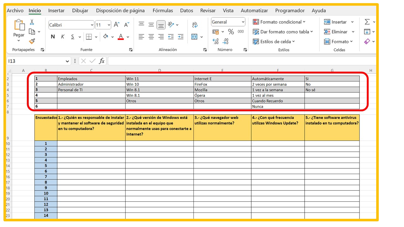Open the Datos menu tab
The height and width of the screenshot is (227, 404).
point(187,10)
